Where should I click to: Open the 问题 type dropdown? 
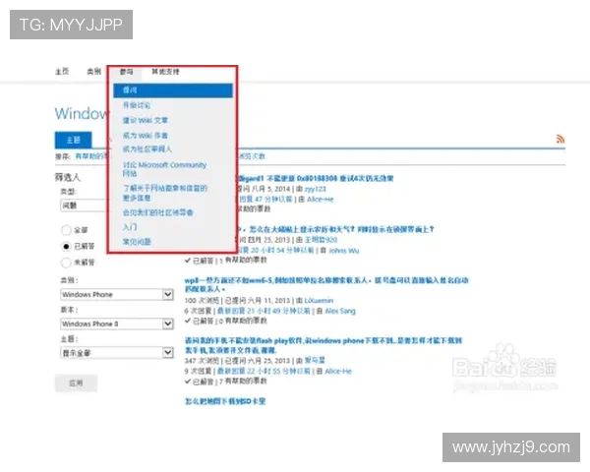tap(84, 206)
